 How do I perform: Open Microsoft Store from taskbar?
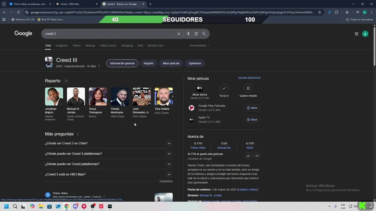pos(49,206)
